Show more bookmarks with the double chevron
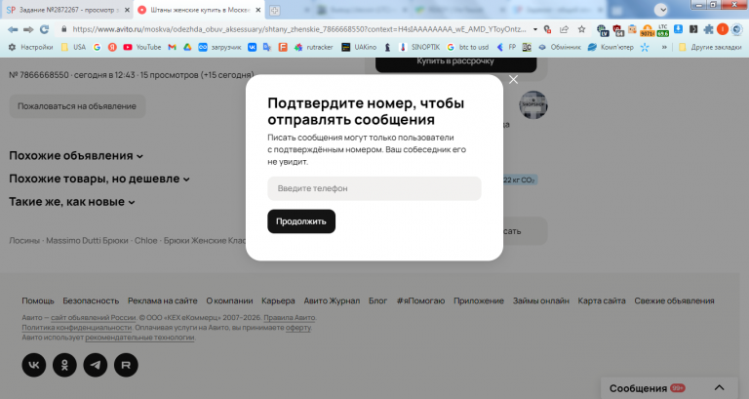 (x=664, y=47)
